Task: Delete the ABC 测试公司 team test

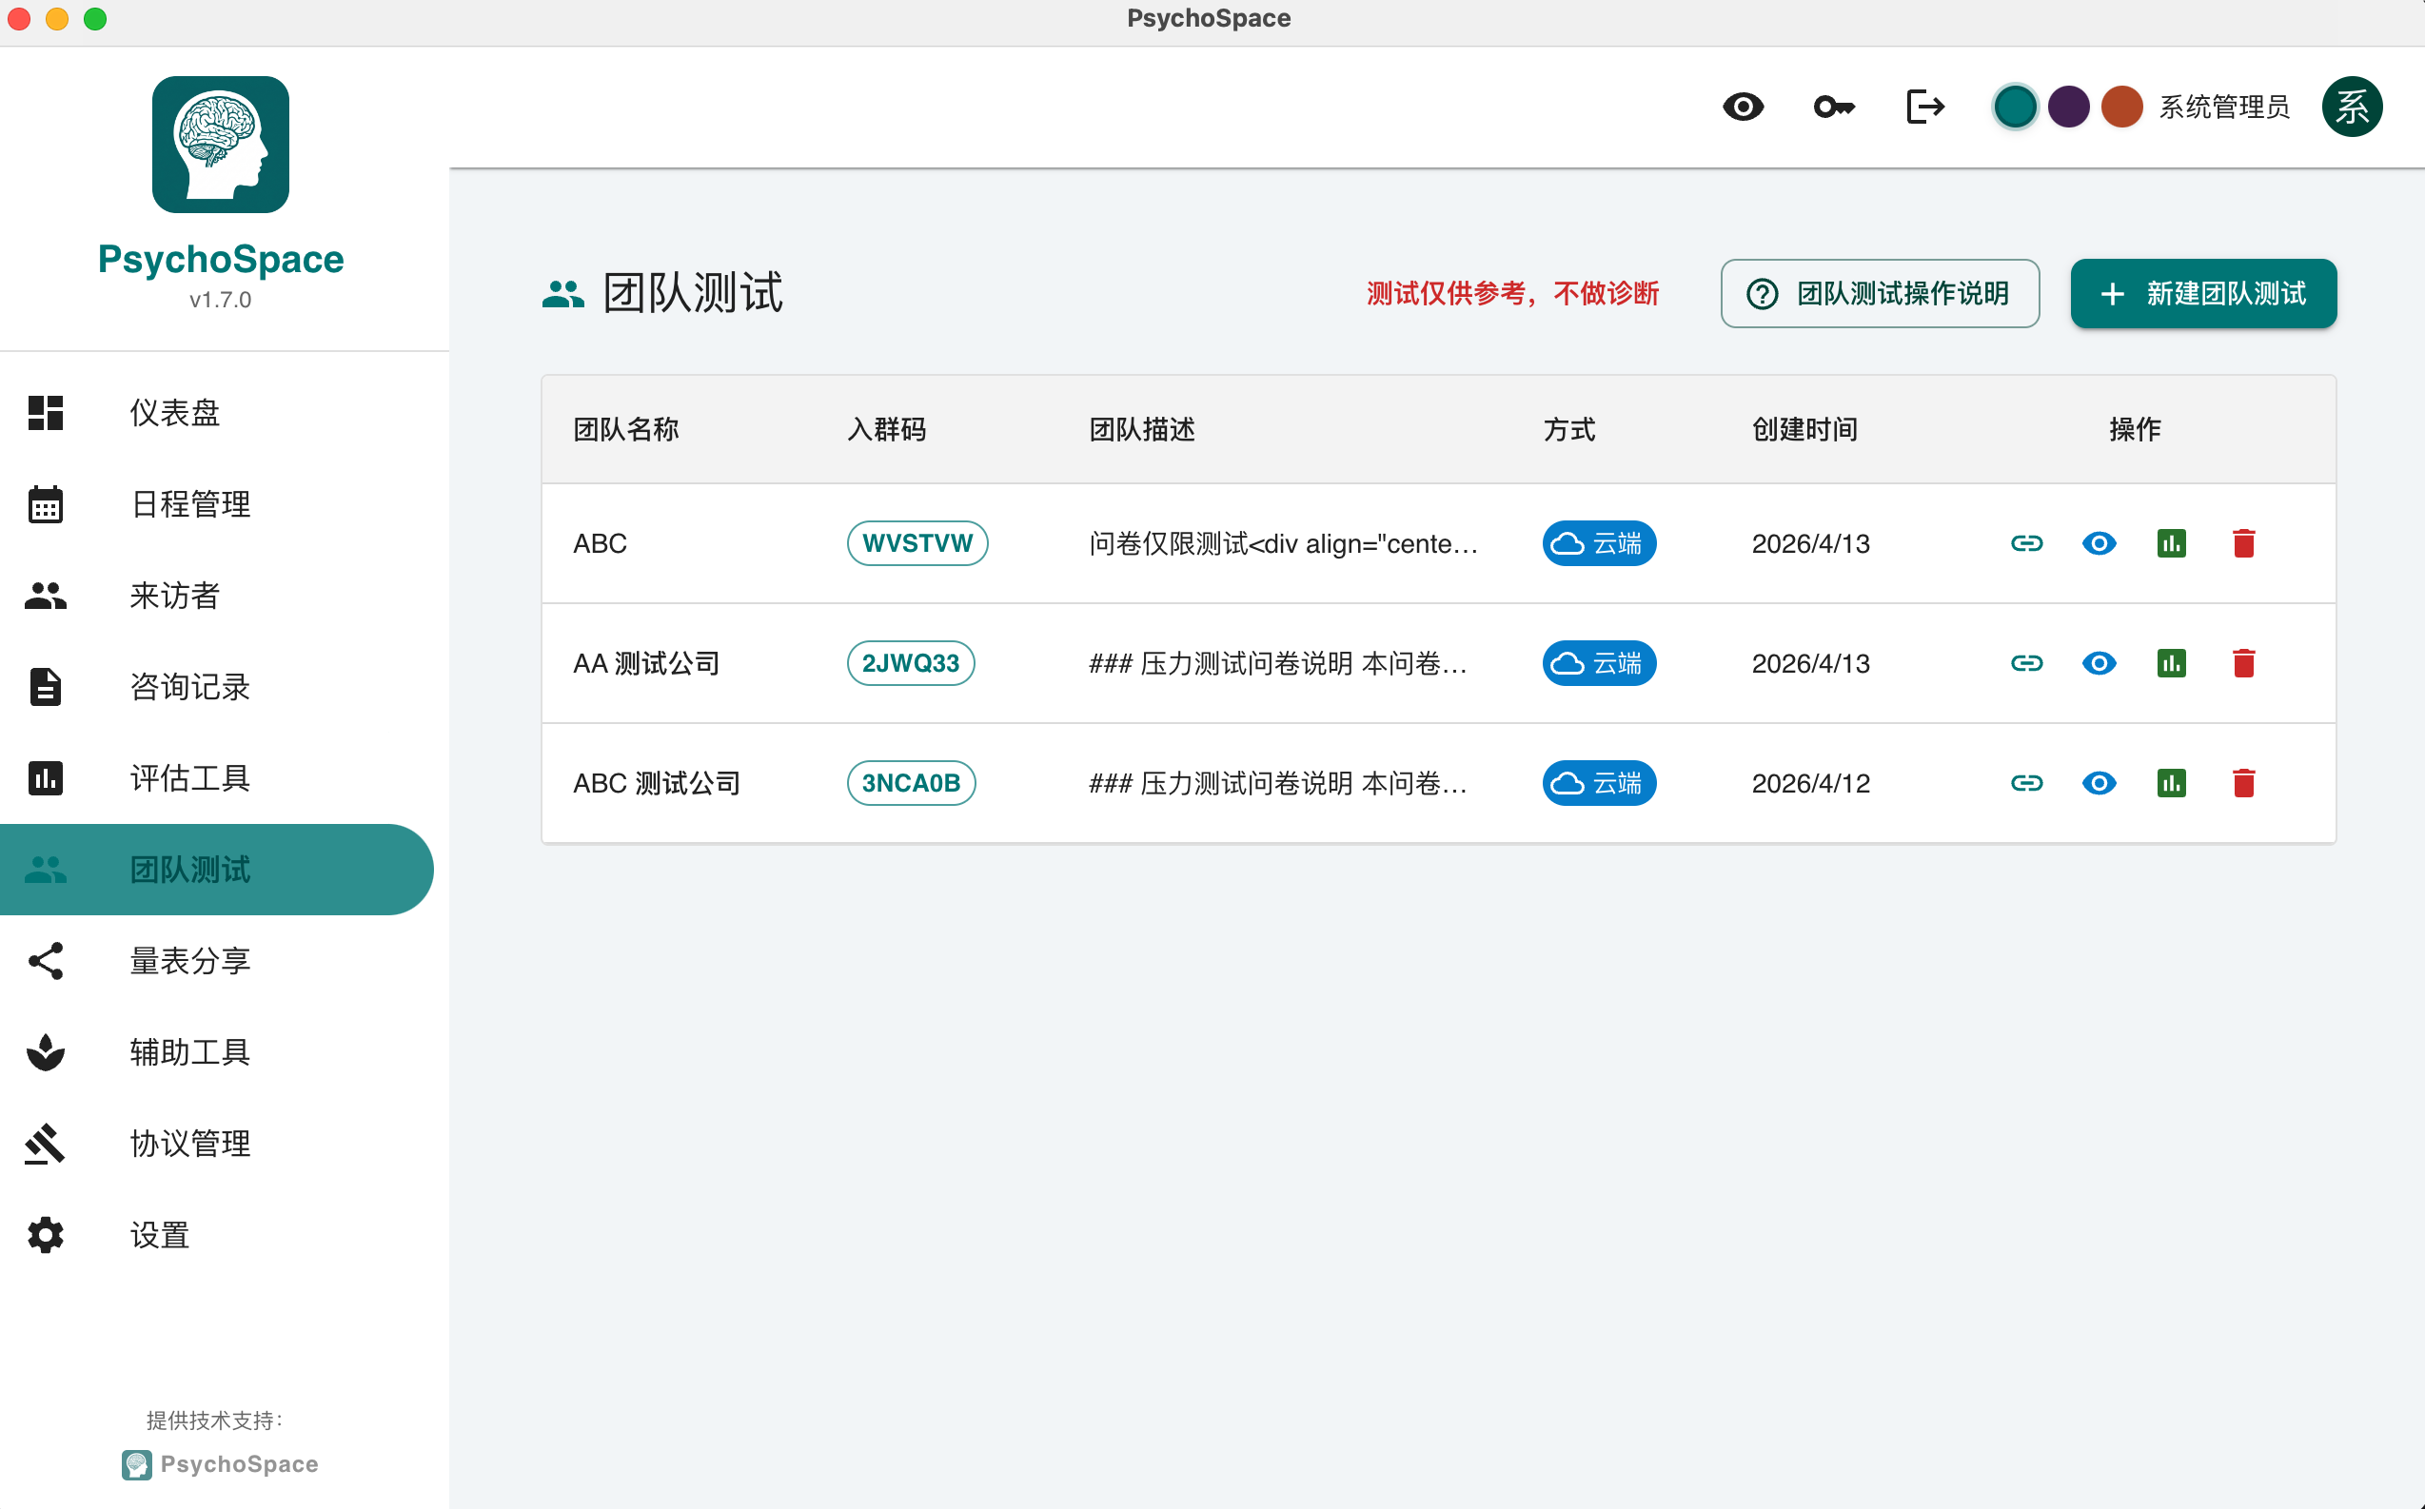Action: [x=2243, y=782]
